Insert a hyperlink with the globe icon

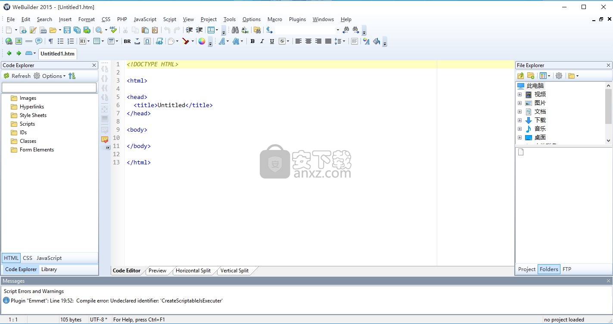(x=9, y=41)
